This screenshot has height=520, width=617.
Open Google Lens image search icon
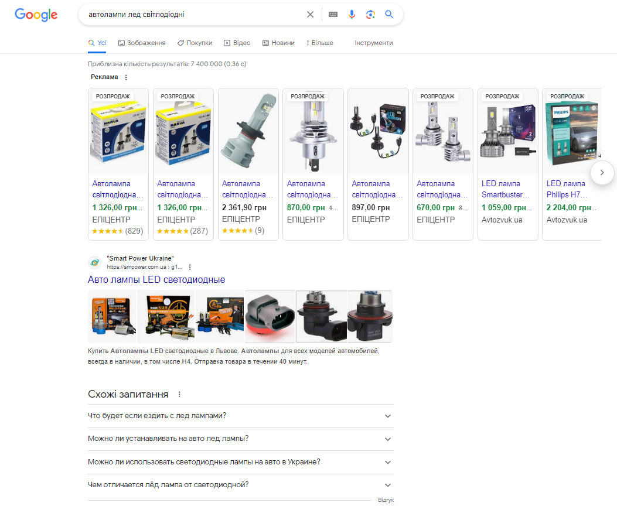pyautogui.click(x=370, y=15)
